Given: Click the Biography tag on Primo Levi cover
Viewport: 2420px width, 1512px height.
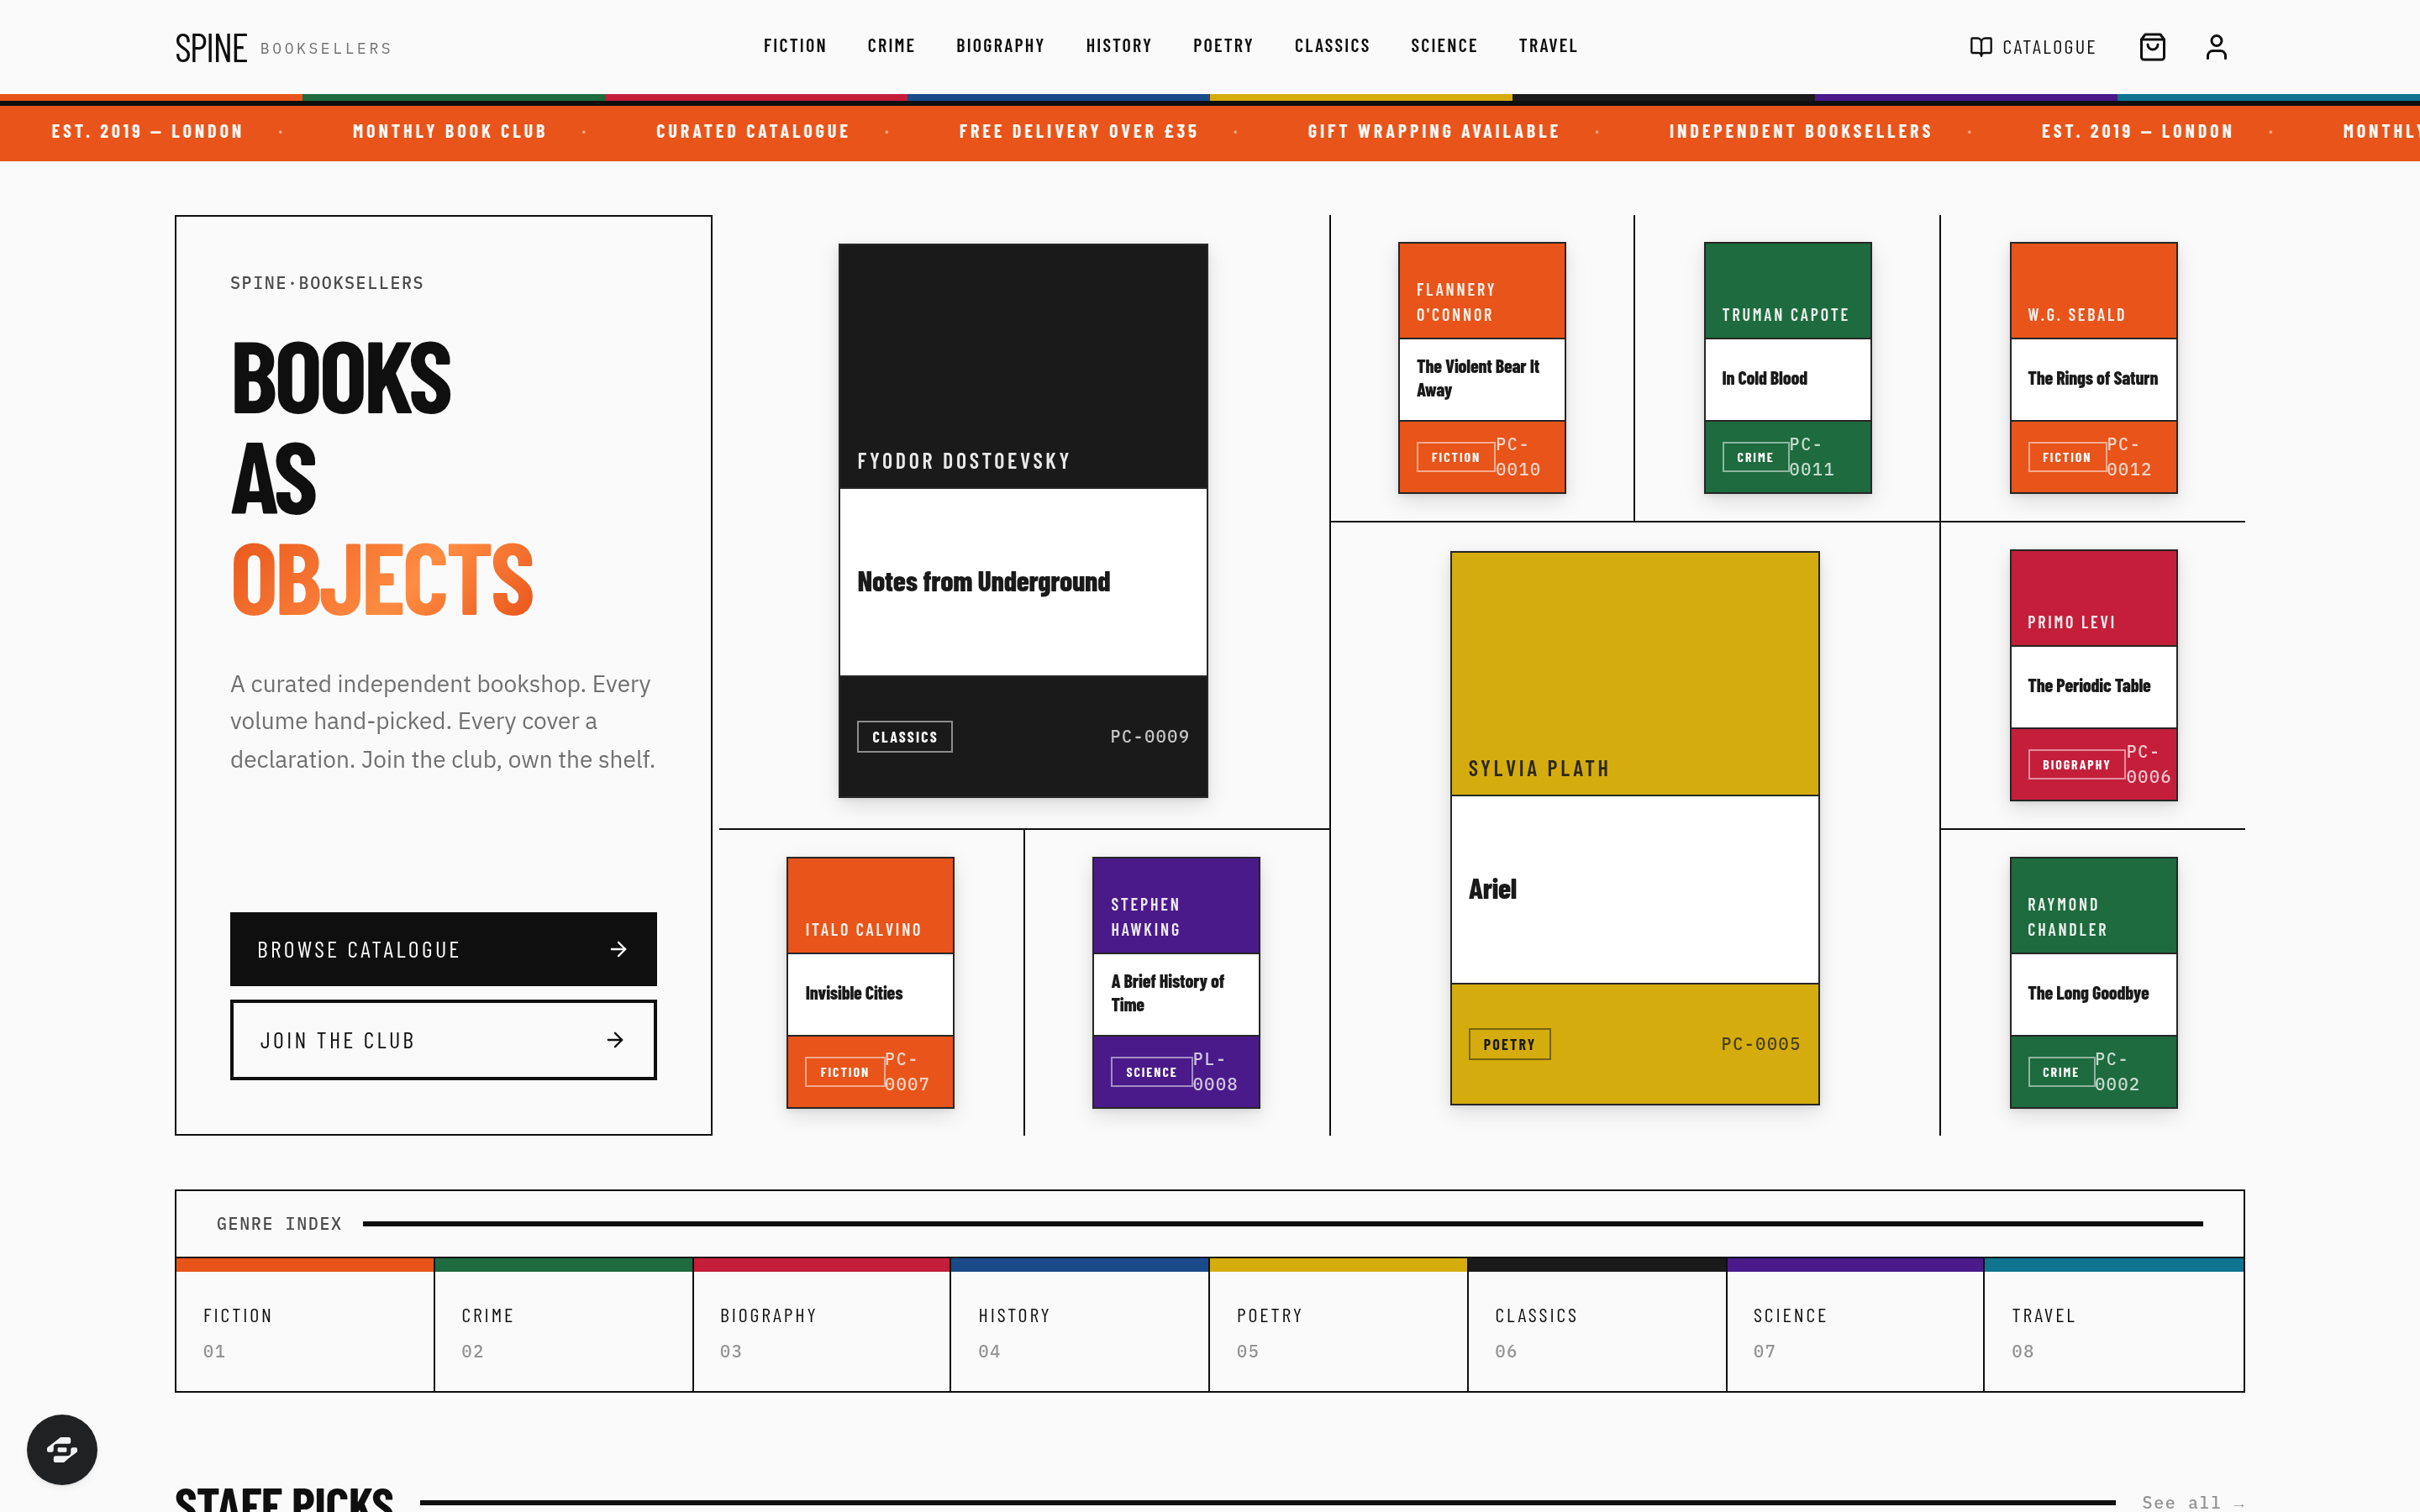Looking at the screenshot, I should click(x=2076, y=765).
